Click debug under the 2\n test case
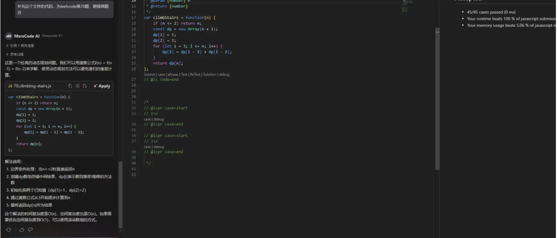Viewport: 557px width, 238px height. [x=159, y=119]
